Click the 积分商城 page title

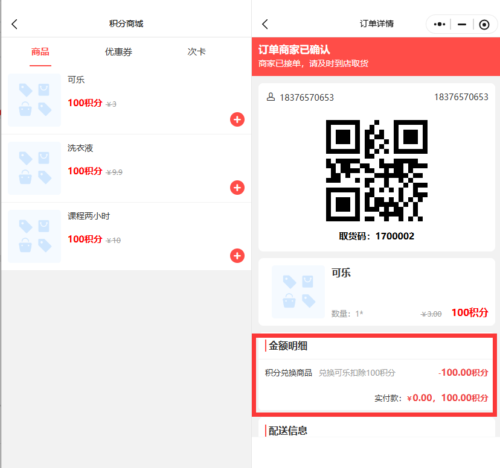pyautogui.click(x=126, y=24)
